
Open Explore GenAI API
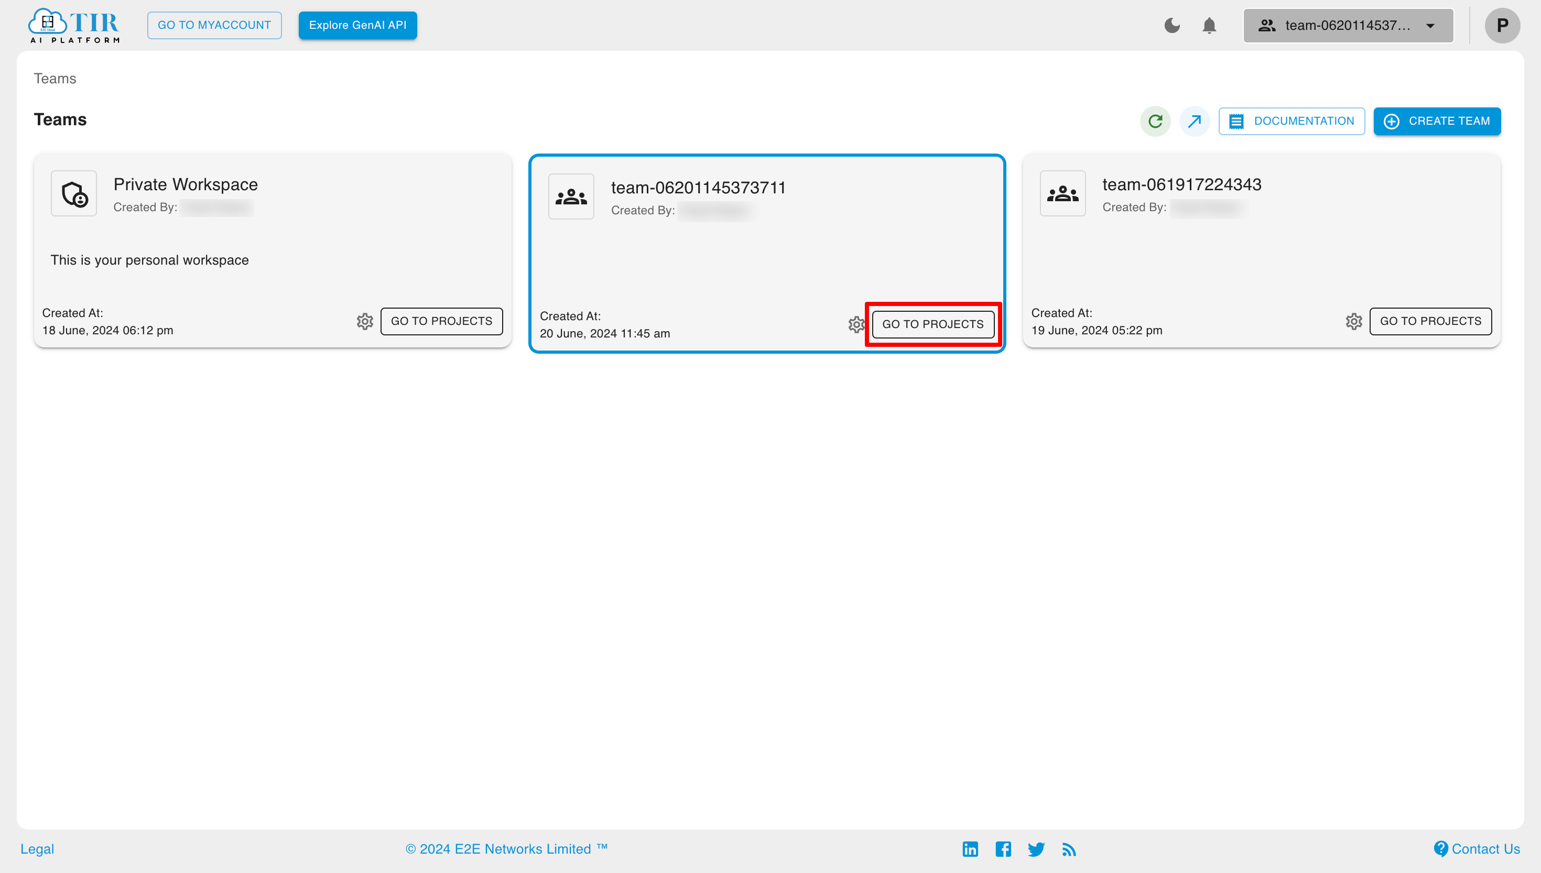point(357,25)
